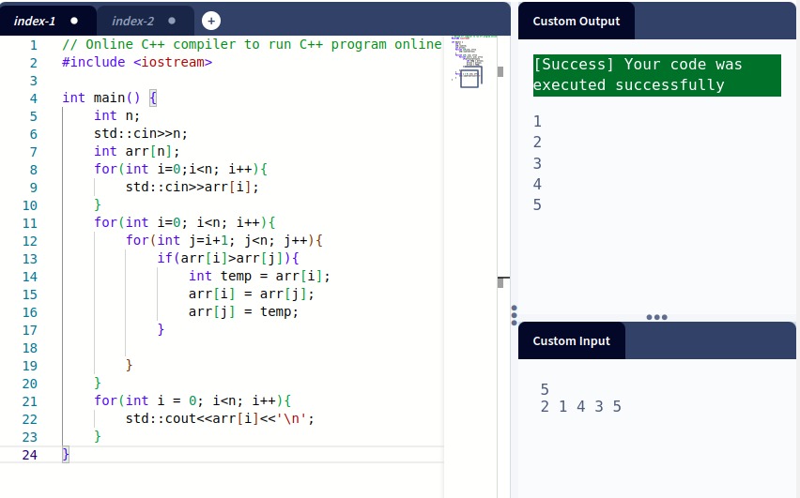
Task: Click the '#include <iostream>' line
Action: pyautogui.click(x=137, y=62)
